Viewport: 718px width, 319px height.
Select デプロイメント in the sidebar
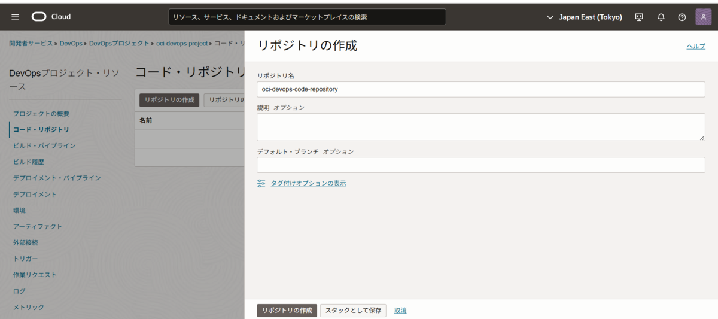[x=35, y=195]
